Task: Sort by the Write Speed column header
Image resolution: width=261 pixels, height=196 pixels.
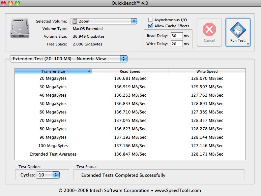Action: click(207, 71)
